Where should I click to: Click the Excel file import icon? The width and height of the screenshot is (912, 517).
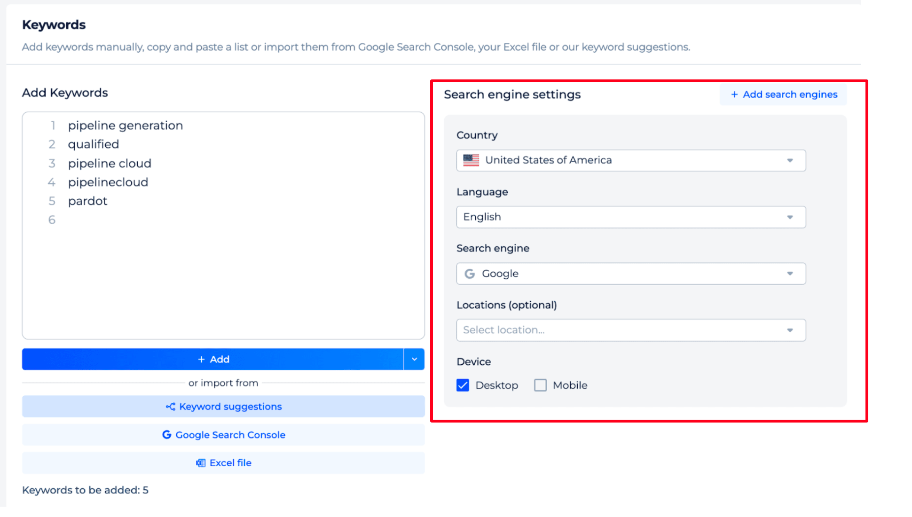coord(201,462)
